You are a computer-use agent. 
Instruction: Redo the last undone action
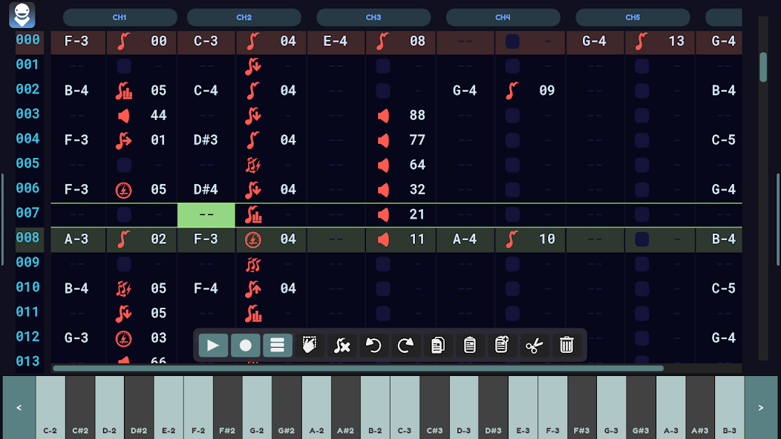405,345
